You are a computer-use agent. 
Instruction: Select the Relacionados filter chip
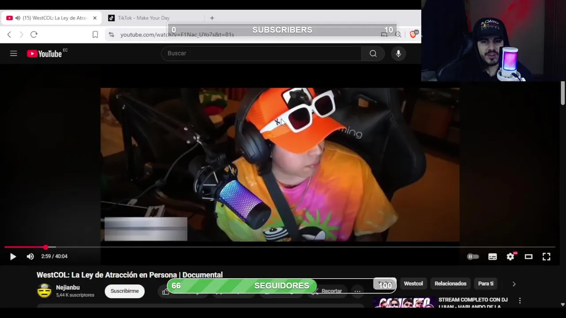click(x=451, y=284)
